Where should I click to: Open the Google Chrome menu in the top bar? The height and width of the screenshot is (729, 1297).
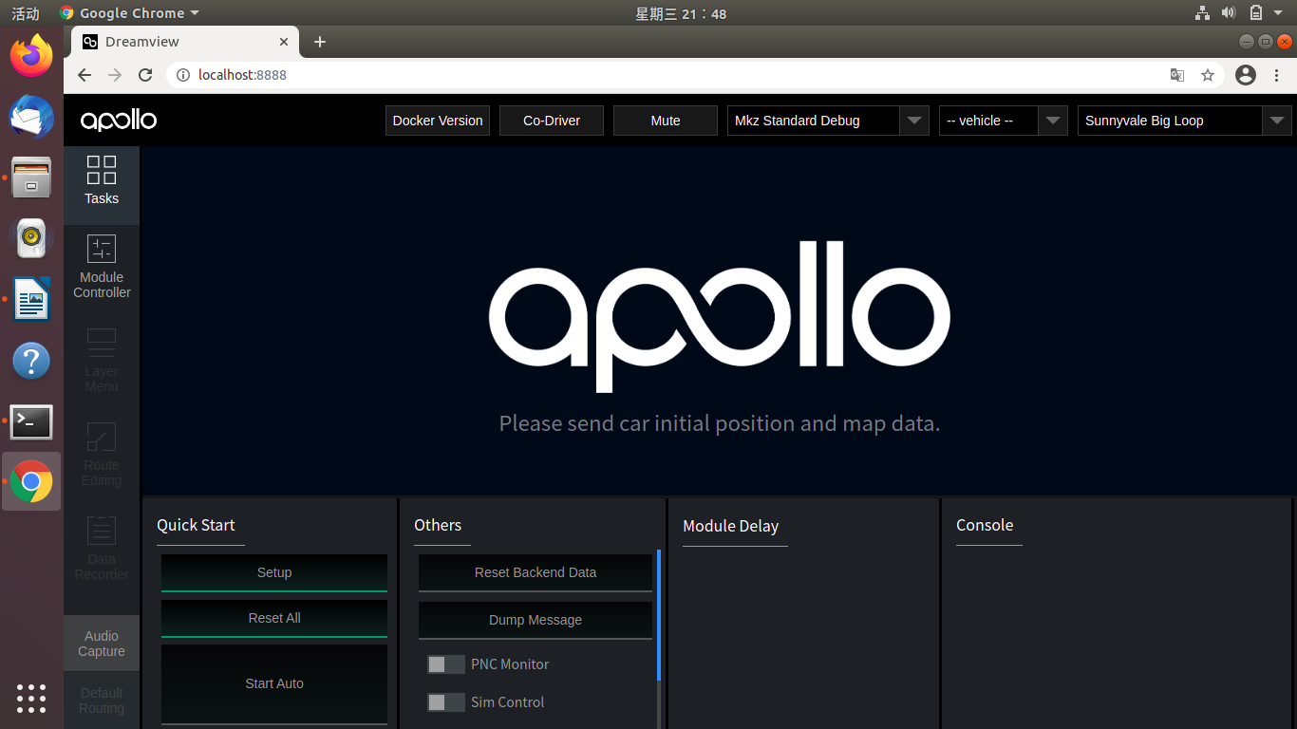click(x=129, y=13)
